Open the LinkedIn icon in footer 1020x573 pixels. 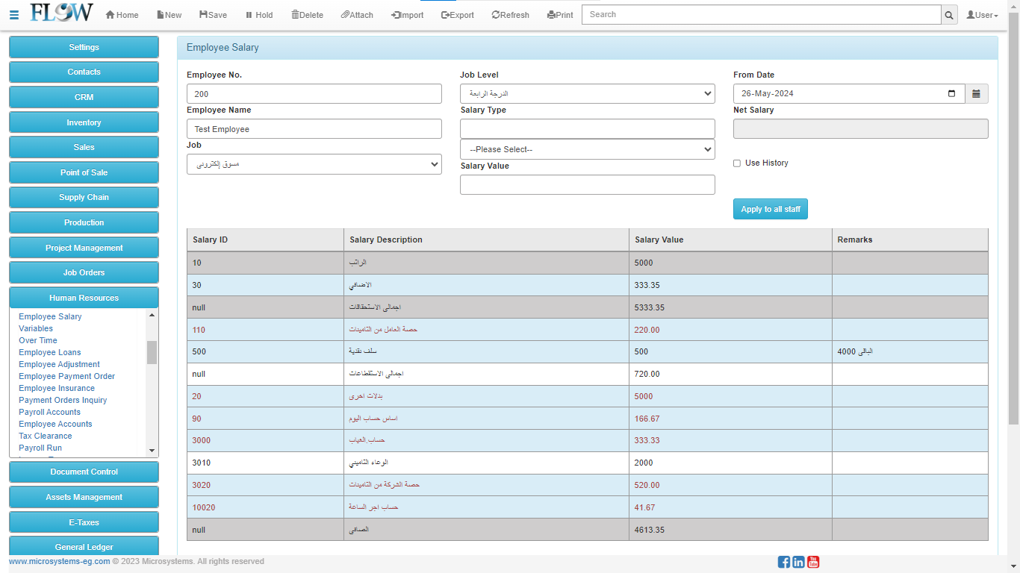click(x=798, y=562)
